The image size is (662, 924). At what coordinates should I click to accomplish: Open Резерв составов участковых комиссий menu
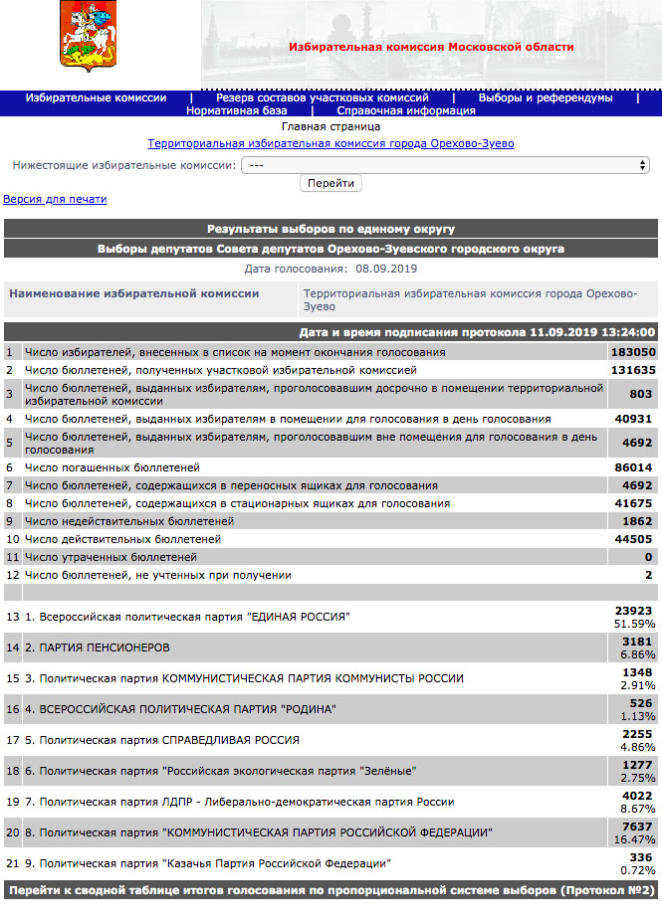(323, 97)
